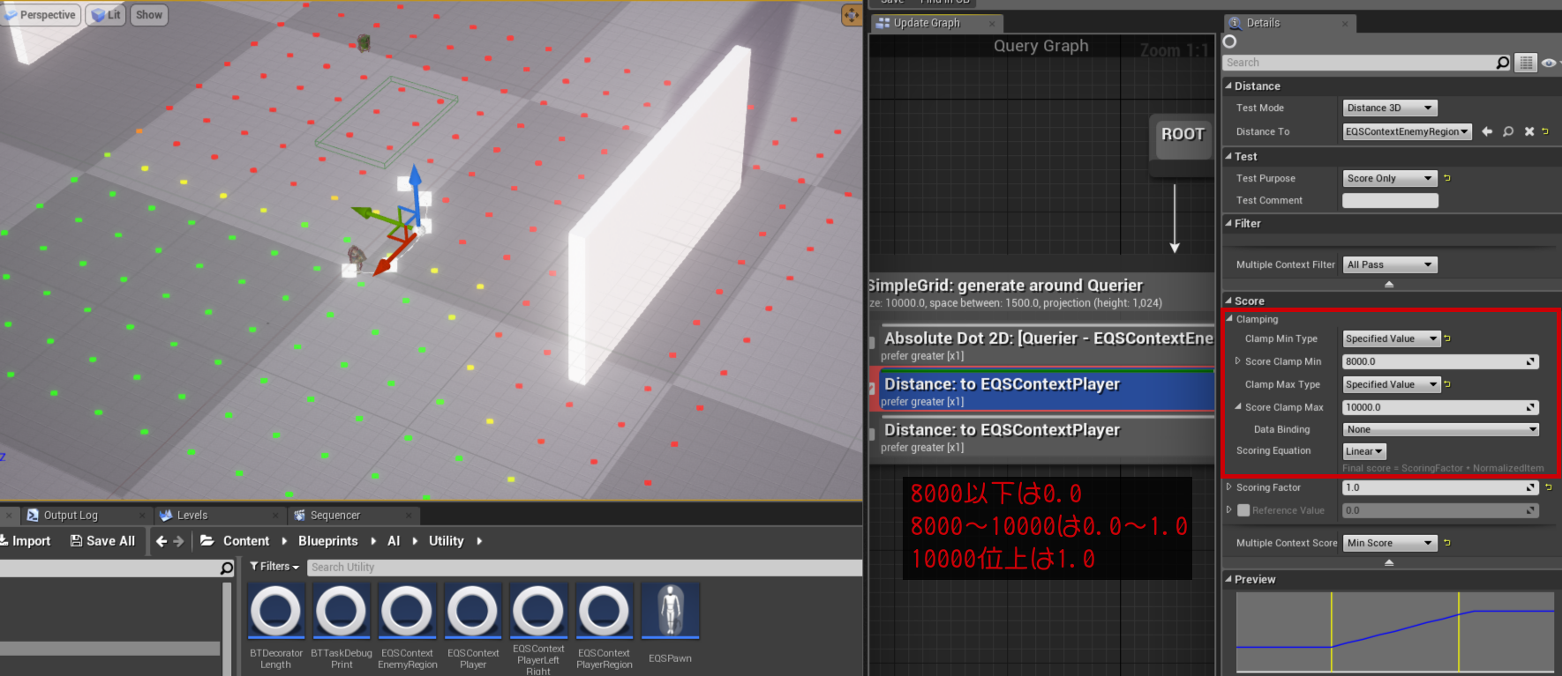Switch to the Output Log tab
Viewport: 1562px width, 676px height.
pyautogui.click(x=71, y=516)
